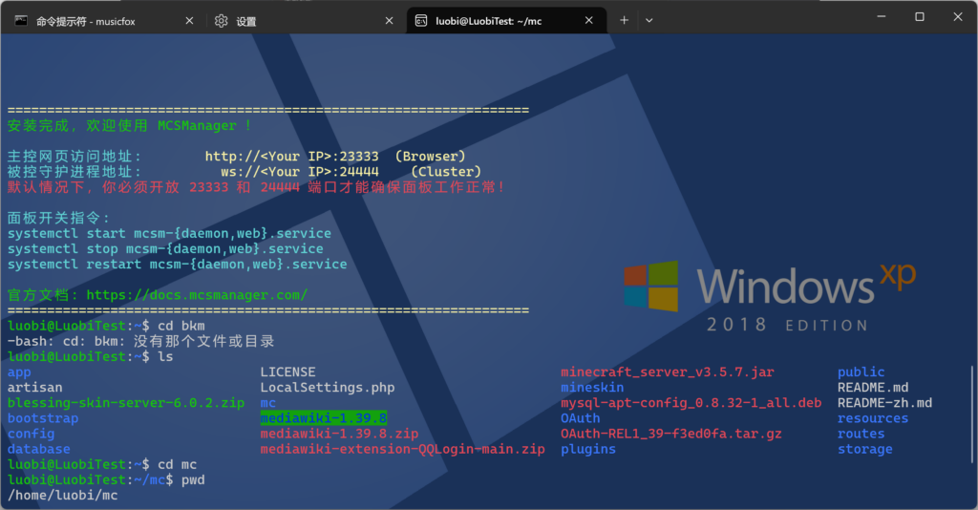Click the command prompt icon on musicfox tab
Viewport: 978px width, 510px height.
click(x=21, y=20)
